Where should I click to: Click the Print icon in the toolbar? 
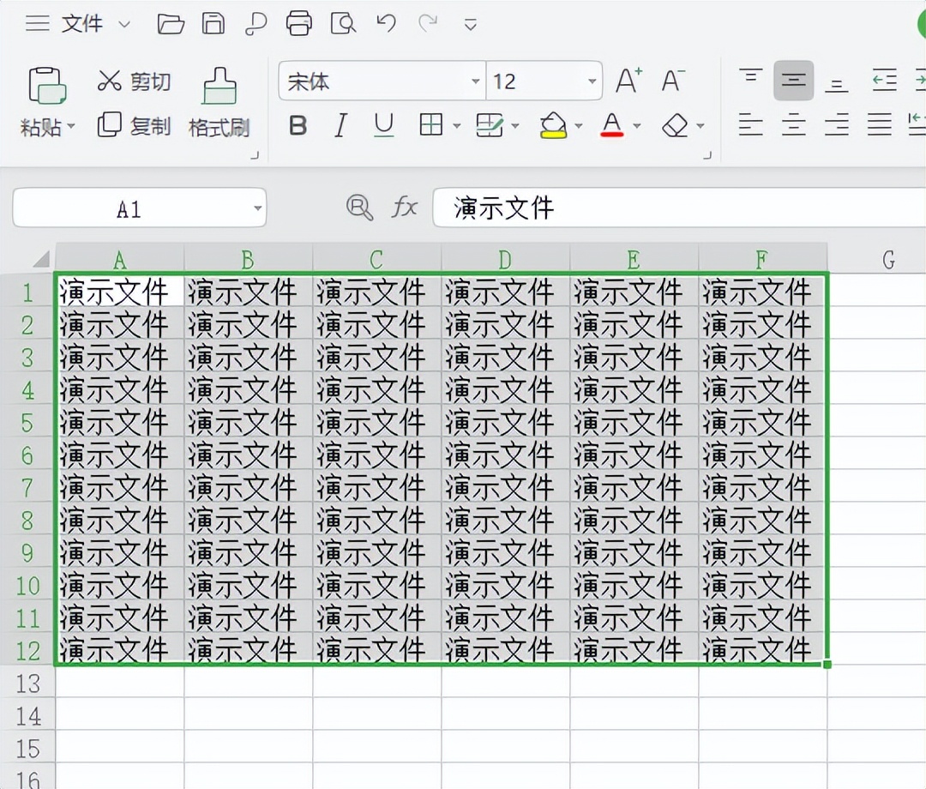(299, 23)
